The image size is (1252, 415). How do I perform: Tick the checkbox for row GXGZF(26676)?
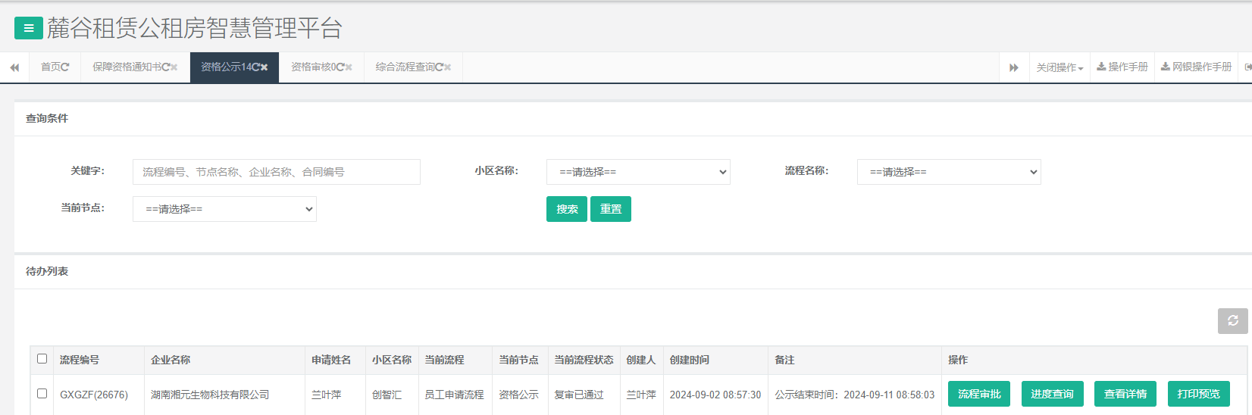coord(42,394)
